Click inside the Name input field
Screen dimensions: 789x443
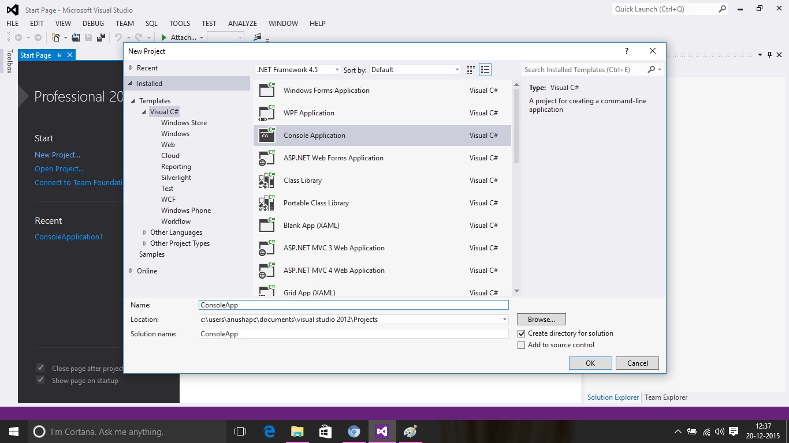pyautogui.click(x=352, y=305)
